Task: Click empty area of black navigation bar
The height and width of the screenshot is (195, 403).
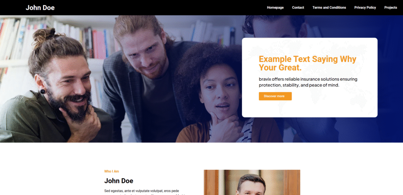Action: pos(159,8)
